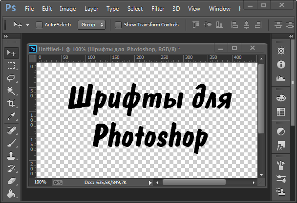Click document window Ps icon

(33, 49)
